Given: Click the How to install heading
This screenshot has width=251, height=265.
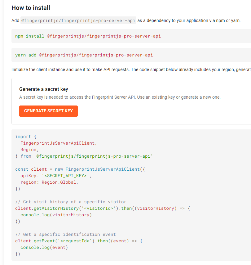Looking at the screenshot, I should (x=31, y=8).
